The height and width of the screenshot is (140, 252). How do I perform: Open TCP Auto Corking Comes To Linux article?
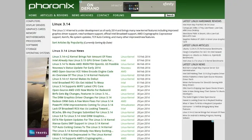(x=82, y=127)
